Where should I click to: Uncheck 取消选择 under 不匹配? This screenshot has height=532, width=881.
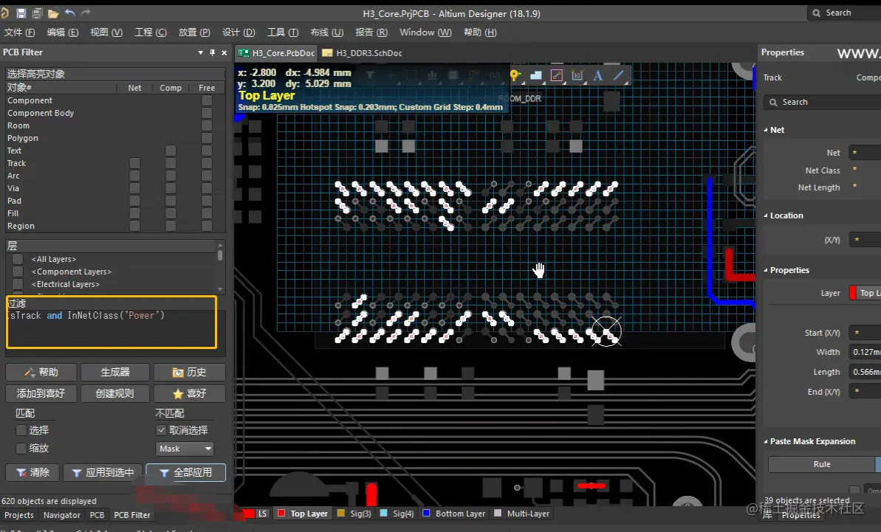(x=160, y=430)
